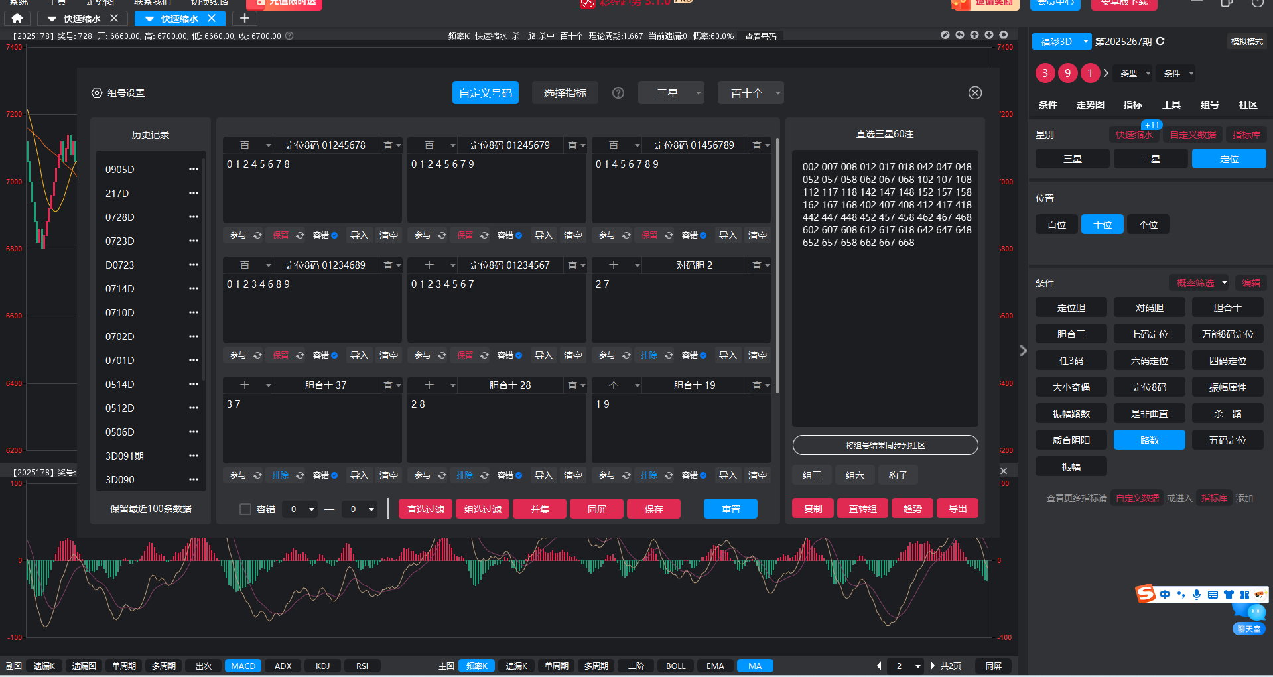Click the blue 重置 button

coord(730,509)
